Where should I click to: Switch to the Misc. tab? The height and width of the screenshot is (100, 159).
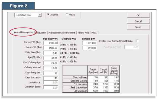pos(94,33)
